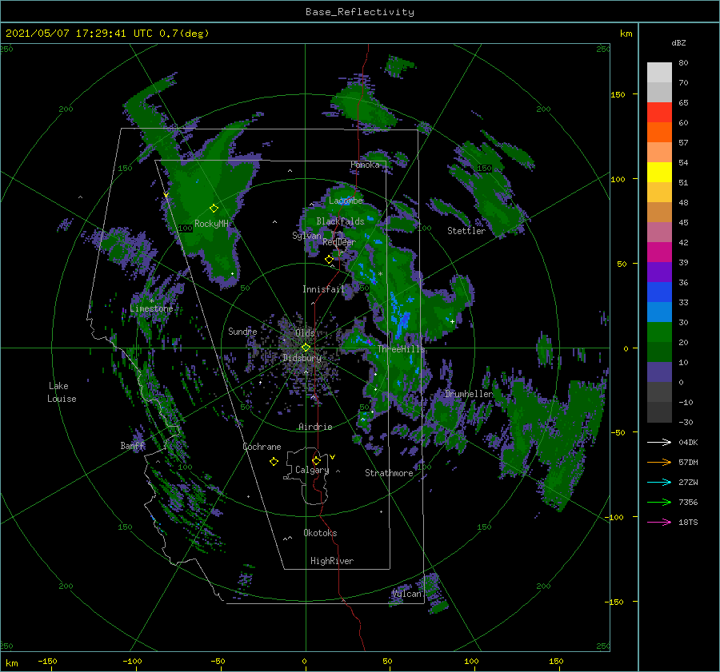The height and width of the screenshot is (672, 720).
Task: Click the Olds label near the radar center
Action: [x=305, y=332]
